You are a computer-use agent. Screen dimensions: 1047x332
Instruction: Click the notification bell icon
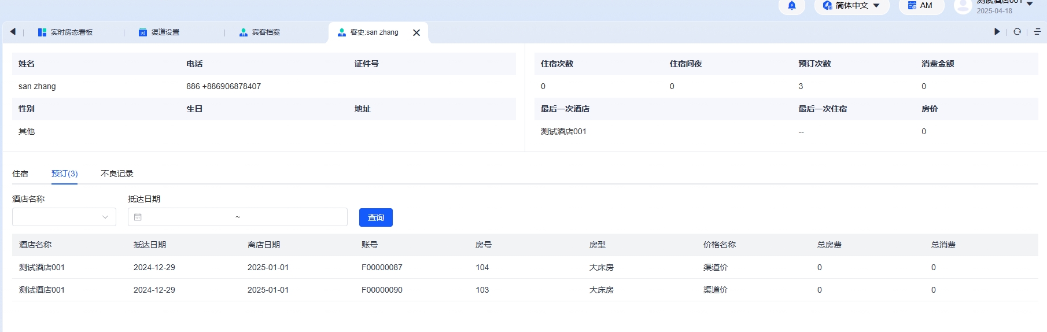791,6
